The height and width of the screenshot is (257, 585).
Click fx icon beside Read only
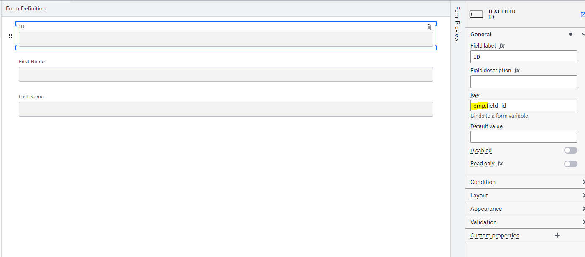pos(500,163)
